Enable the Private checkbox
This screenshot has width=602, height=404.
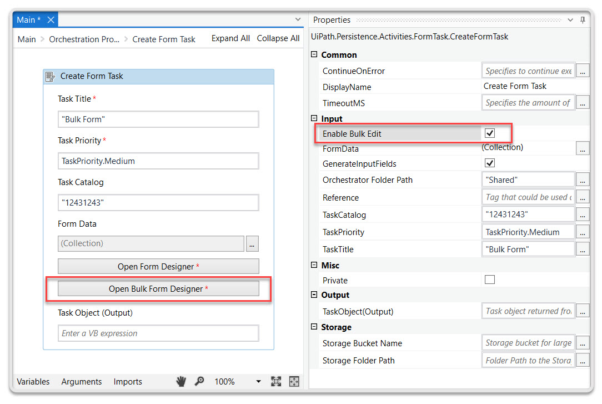[x=489, y=280]
